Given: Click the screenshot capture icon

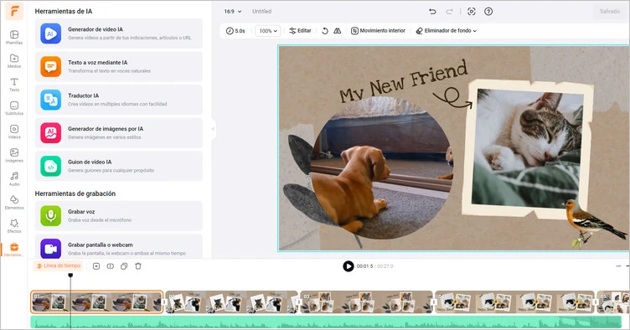Looking at the screenshot, I should point(472,11).
